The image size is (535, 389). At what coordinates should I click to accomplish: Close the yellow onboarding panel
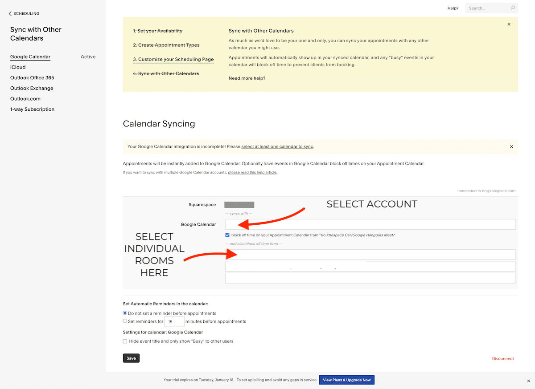pyautogui.click(x=509, y=24)
